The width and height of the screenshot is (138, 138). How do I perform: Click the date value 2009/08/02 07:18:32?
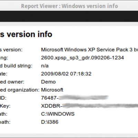point(66,74)
